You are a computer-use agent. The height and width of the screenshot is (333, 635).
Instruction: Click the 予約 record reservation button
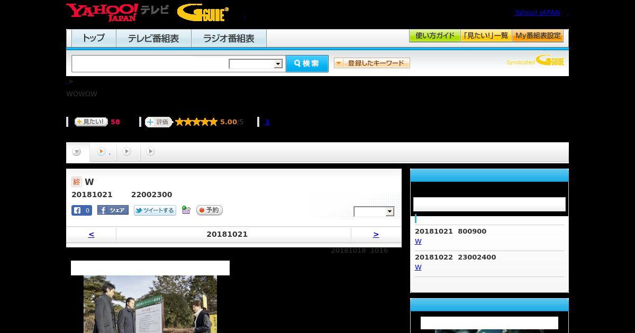[x=210, y=210]
